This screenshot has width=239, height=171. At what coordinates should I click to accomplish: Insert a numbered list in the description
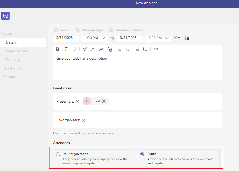145,49
